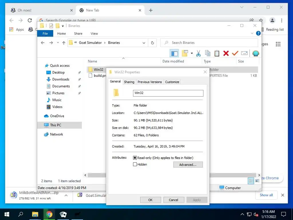Viewport: 293px width, 220px height.
Task: Click Show all downloads in Chrome
Action: [266, 195]
